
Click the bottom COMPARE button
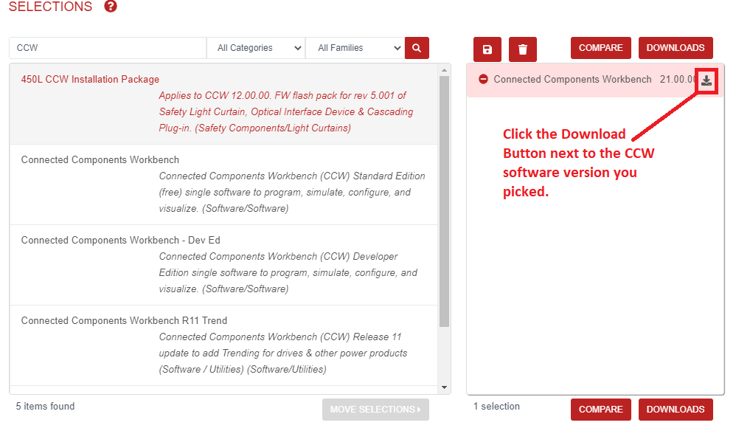[x=601, y=410]
